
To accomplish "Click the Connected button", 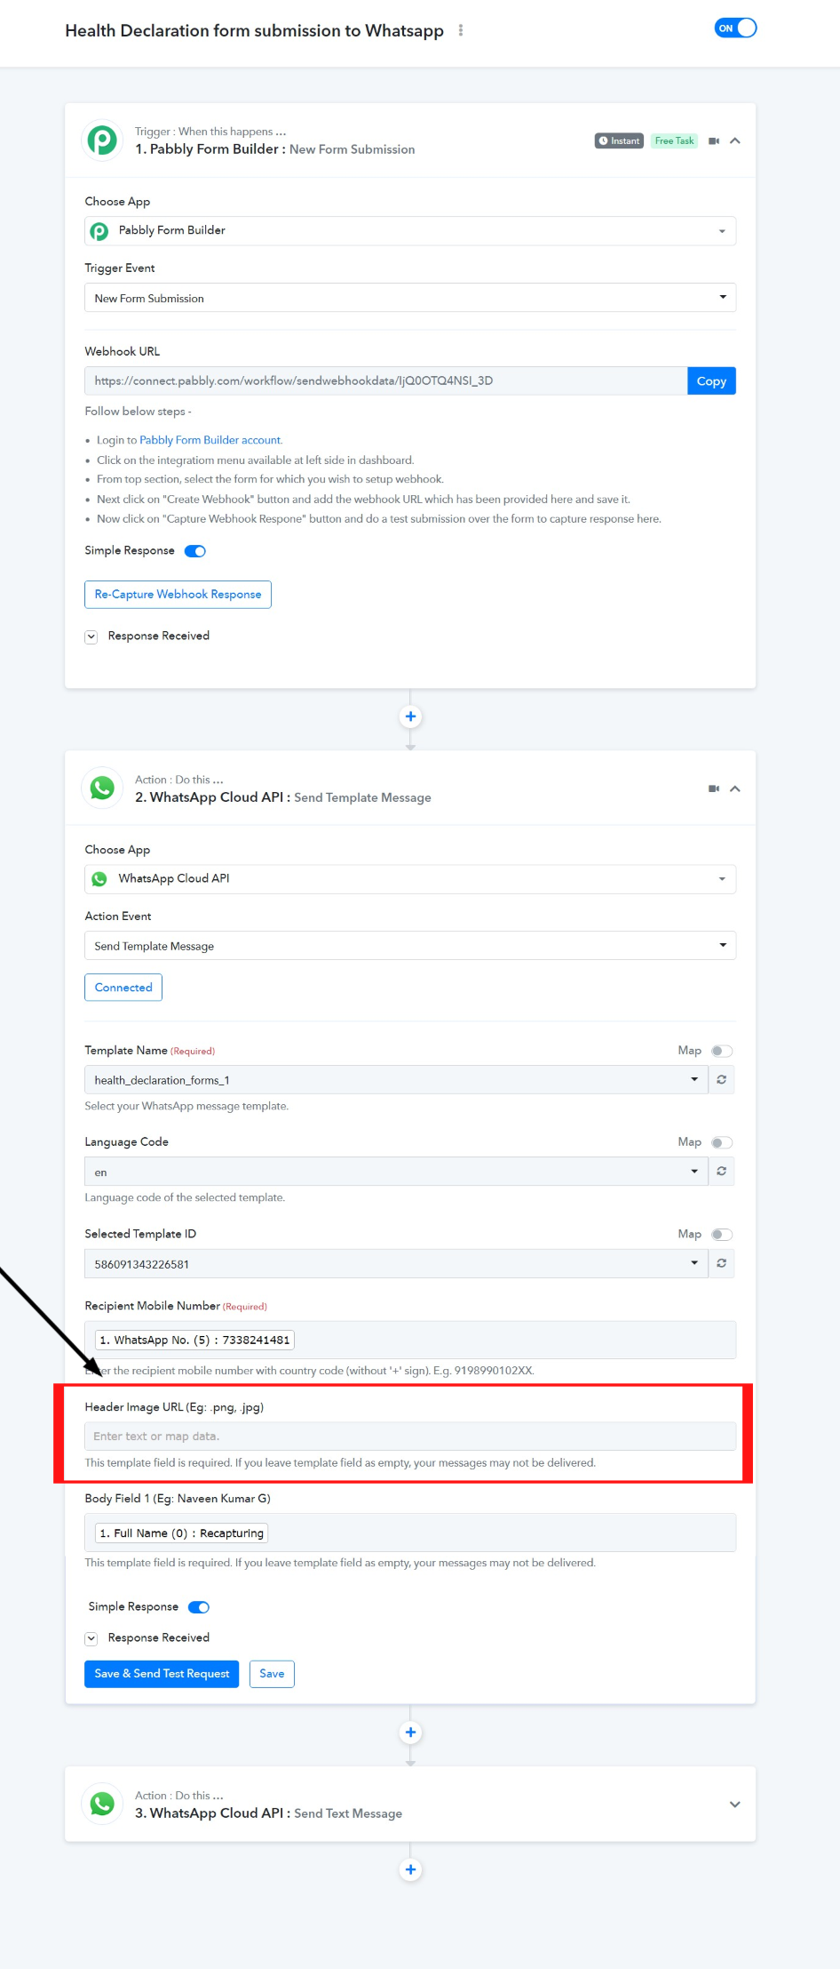I will 123,988.
